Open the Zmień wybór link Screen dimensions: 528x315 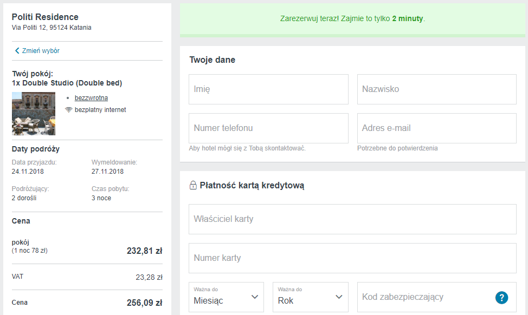pyautogui.click(x=41, y=51)
